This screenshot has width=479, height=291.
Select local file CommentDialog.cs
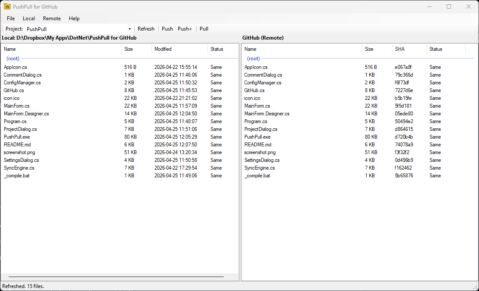[x=23, y=75]
